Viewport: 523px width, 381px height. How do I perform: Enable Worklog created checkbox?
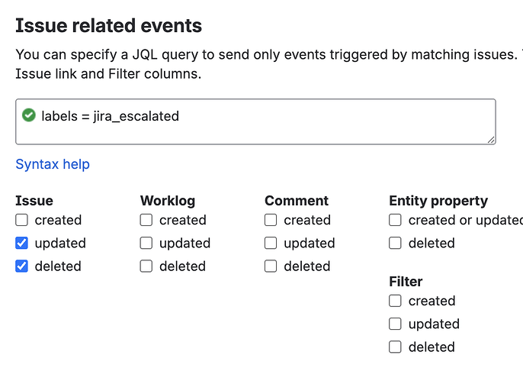pyautogui.click(x=146, y=220)
